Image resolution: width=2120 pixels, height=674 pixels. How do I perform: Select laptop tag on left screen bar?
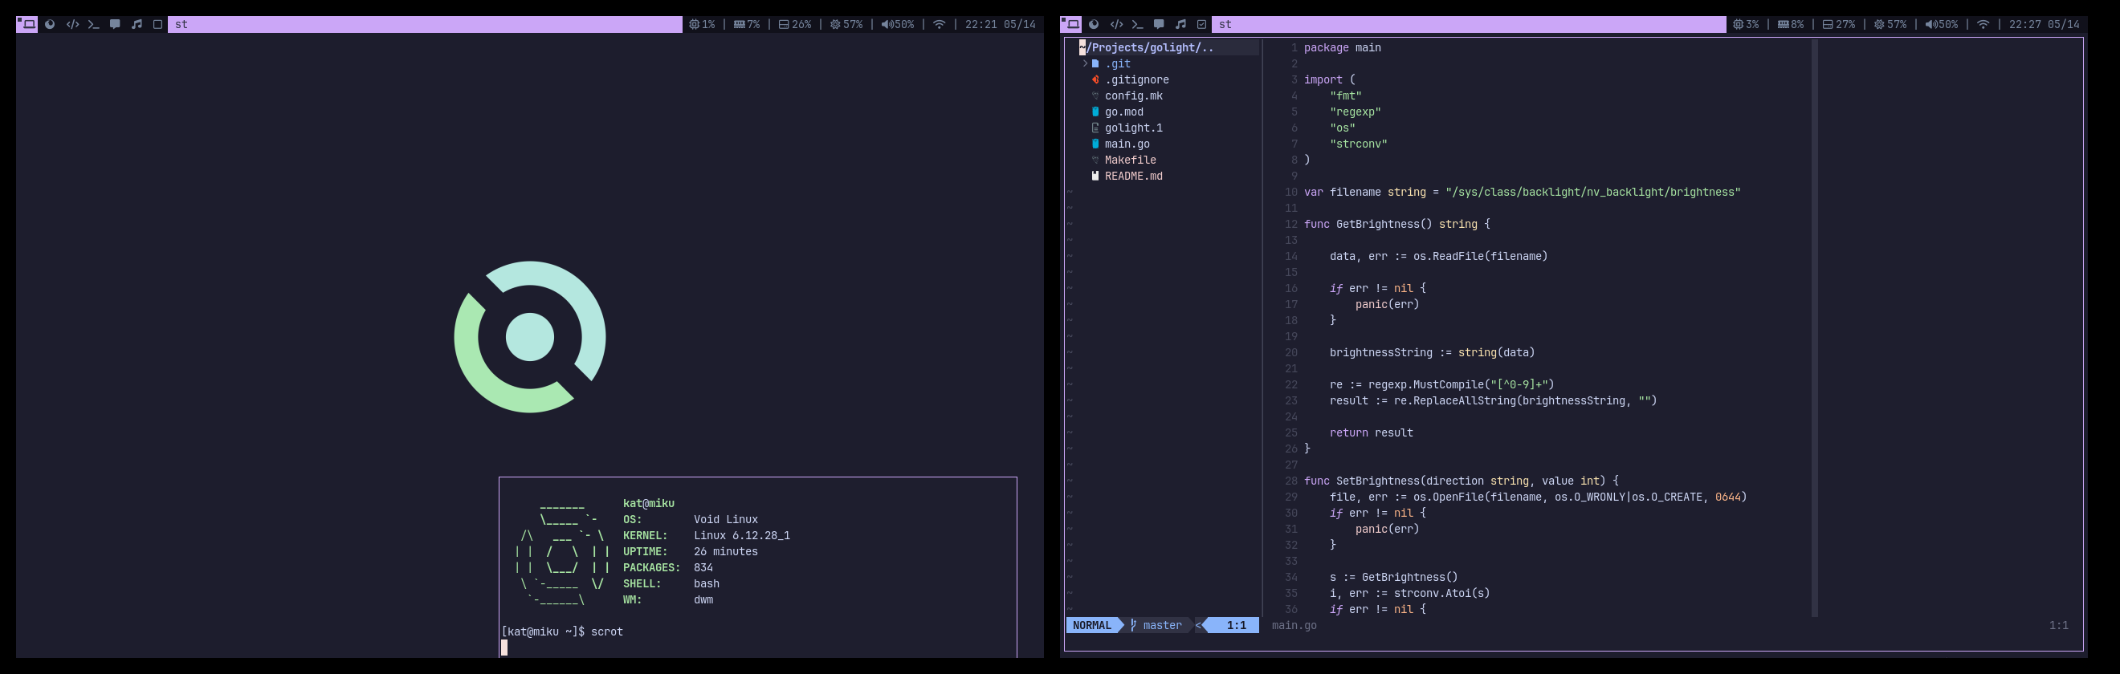(x=28, y=25)
